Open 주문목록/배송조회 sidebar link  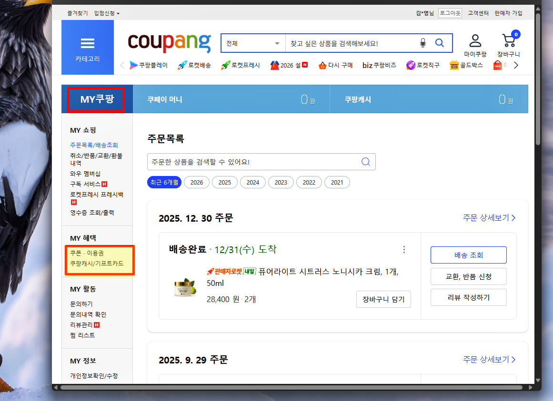pos(94,145)
